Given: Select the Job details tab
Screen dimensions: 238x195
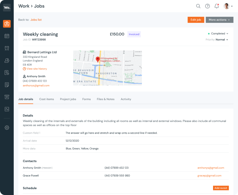Looking at the screenshot, I should [x=26, y=99].
